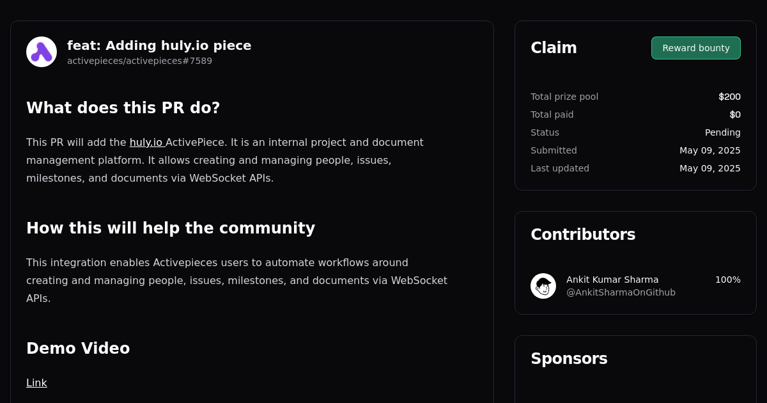Click the Reward bounty button
The height and width of the screenshot is (403, 767).
click(x=695, y=48)
